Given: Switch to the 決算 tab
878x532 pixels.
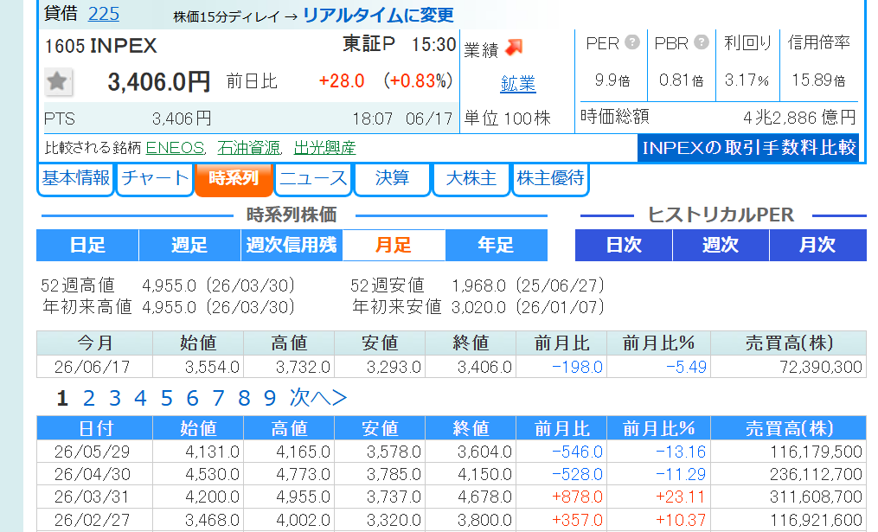Looking at the screenshot, I should (x=392, y=179).
